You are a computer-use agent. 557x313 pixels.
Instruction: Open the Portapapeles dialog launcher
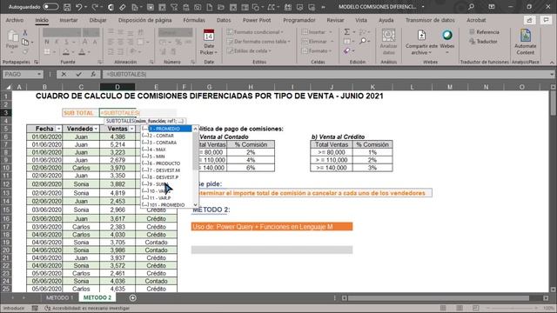tap(37, 62)
